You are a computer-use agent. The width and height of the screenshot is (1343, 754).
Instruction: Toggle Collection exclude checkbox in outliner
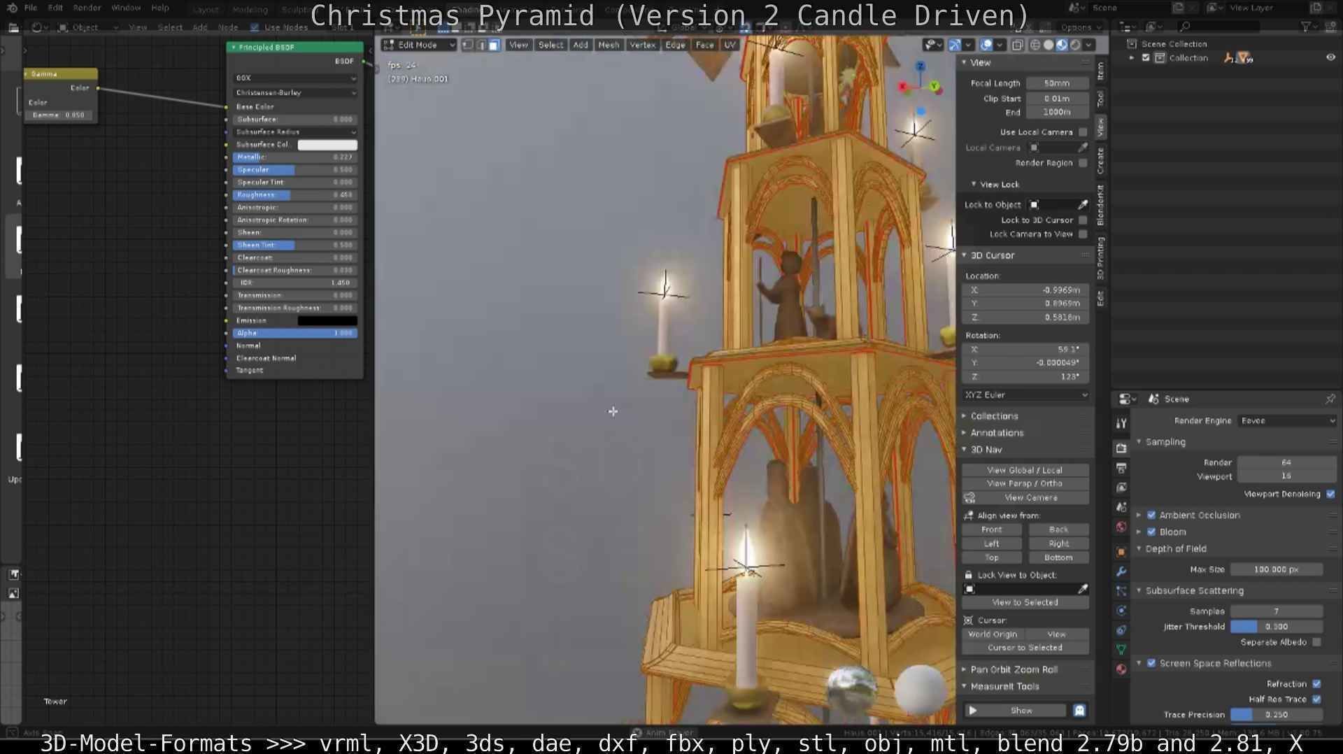1146,58
